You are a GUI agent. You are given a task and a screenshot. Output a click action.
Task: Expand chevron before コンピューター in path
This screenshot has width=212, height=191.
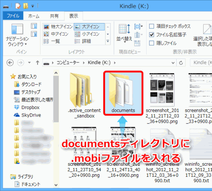[x=53, y=63]
